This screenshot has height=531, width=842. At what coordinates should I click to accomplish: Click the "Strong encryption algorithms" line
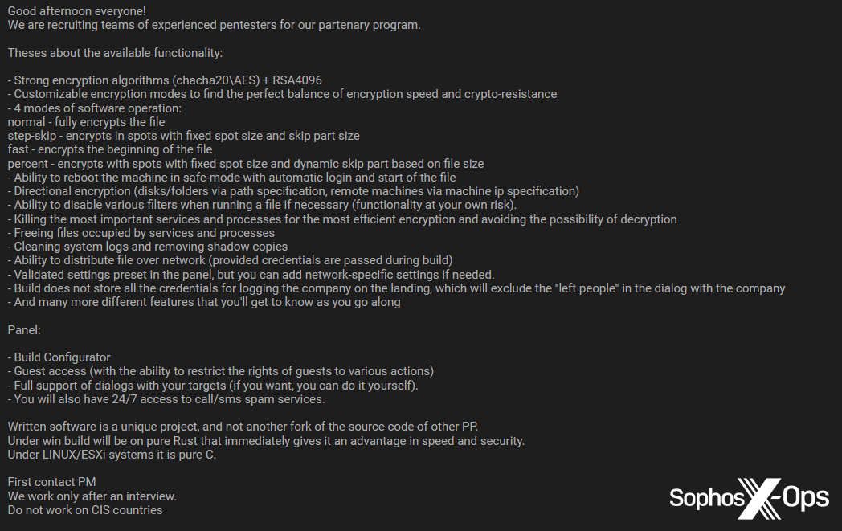point(165,80)
